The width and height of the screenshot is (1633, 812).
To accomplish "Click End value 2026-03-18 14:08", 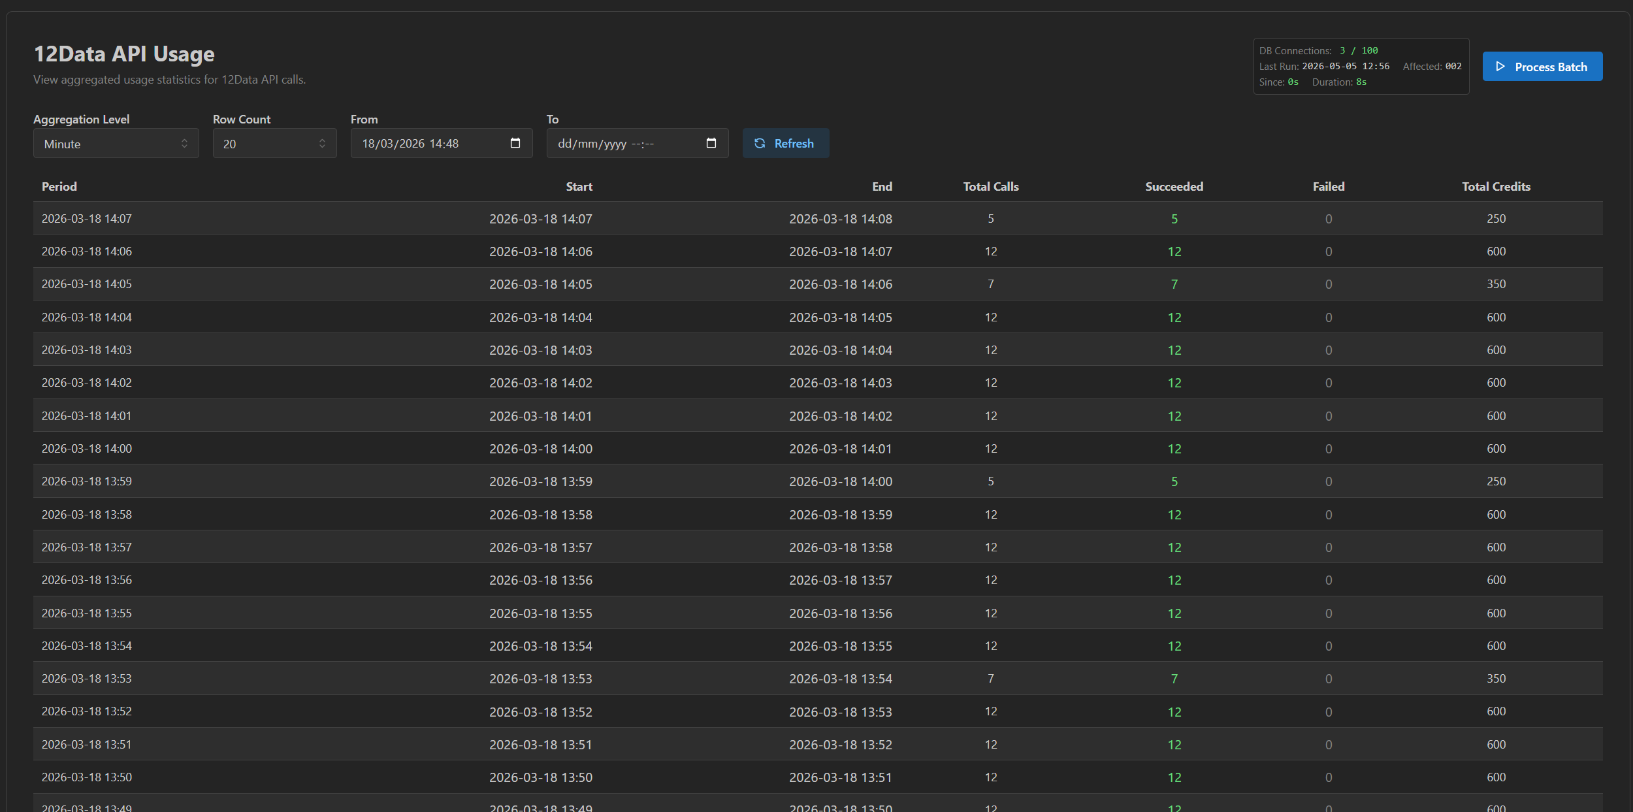I will tap(841, 219).
